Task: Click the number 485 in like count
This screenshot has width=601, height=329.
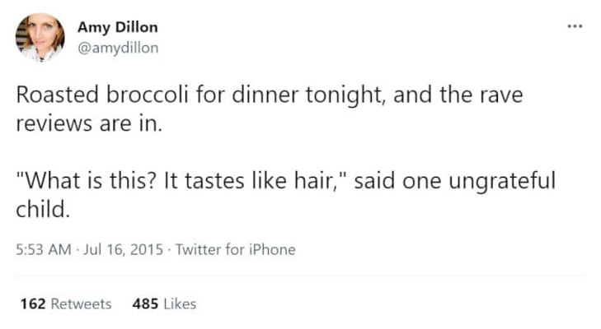Action: point(145,304)
